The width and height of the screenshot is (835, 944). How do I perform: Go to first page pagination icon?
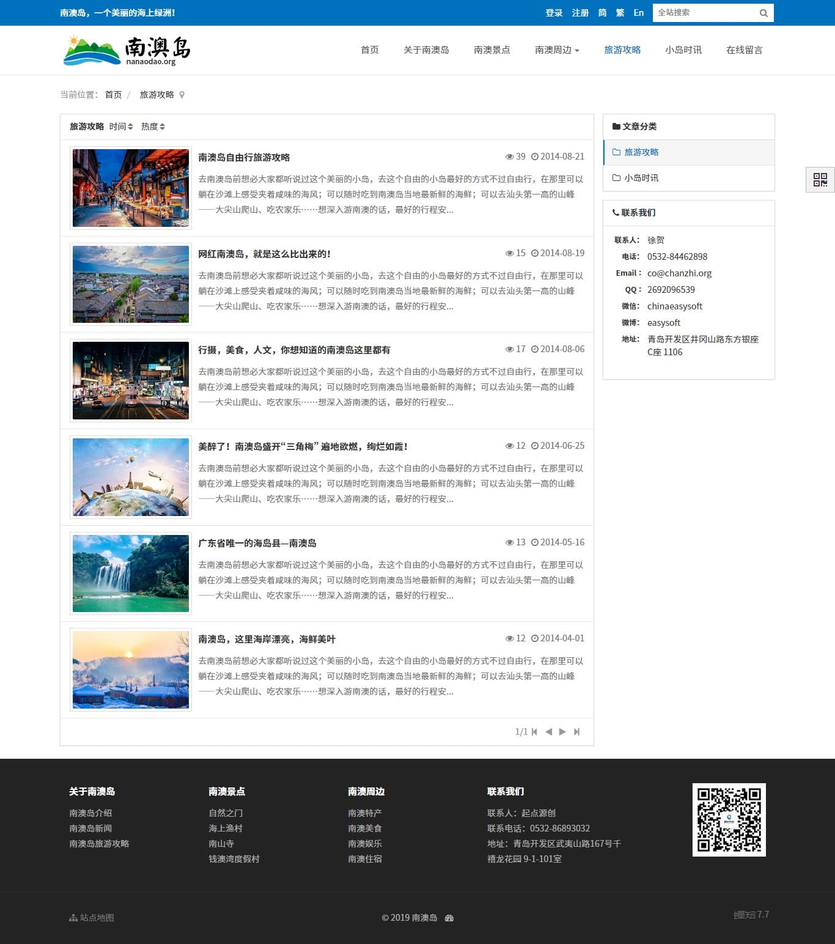tap(534, 732)
